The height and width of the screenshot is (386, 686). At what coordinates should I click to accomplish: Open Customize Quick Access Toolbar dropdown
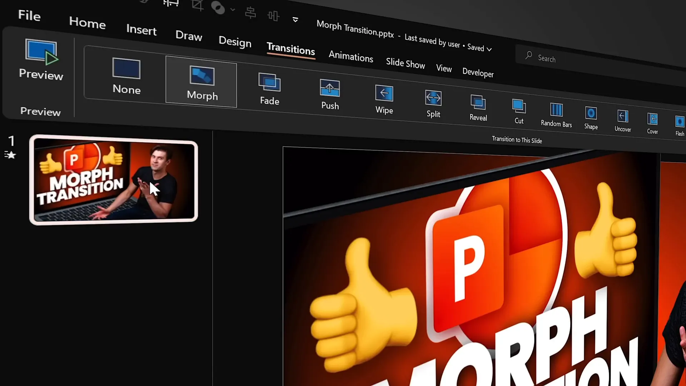[x=295, y=19]
